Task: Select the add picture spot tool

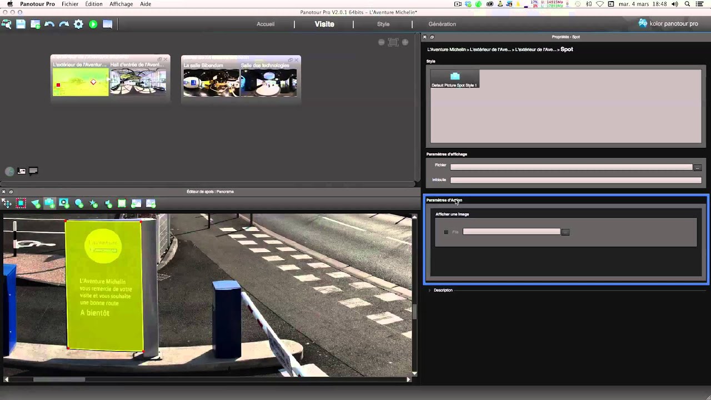Action: pyautogui.click(x=49, y=203)
